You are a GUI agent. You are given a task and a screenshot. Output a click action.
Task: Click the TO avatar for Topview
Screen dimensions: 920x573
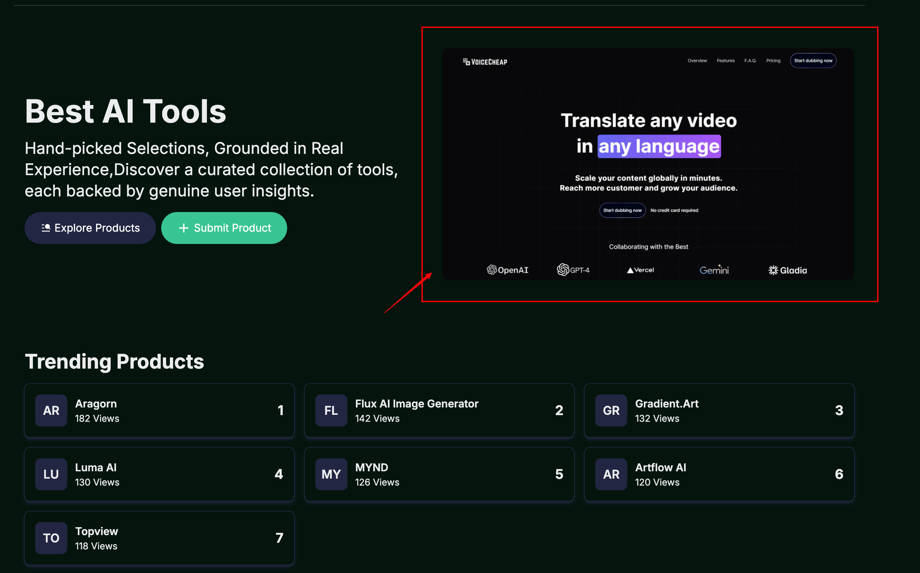click(51, 538)
